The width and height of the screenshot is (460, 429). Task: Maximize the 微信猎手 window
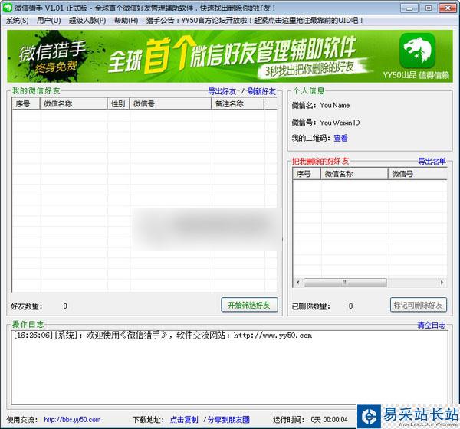coord(428,8)
